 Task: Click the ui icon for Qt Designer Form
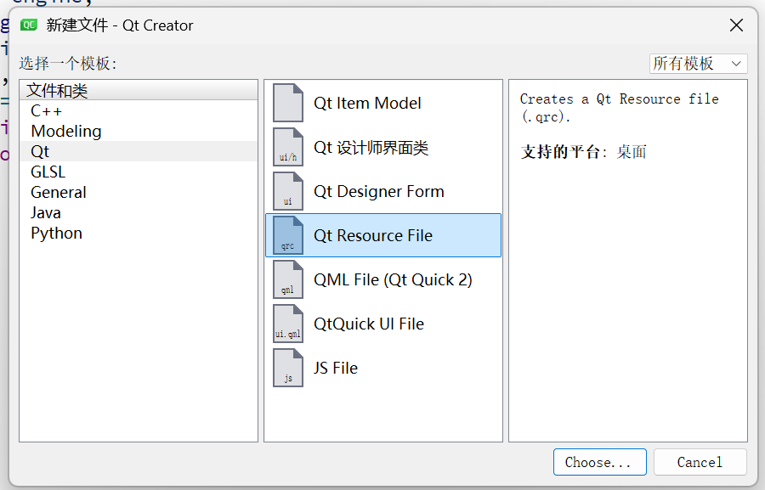(288, 191)
